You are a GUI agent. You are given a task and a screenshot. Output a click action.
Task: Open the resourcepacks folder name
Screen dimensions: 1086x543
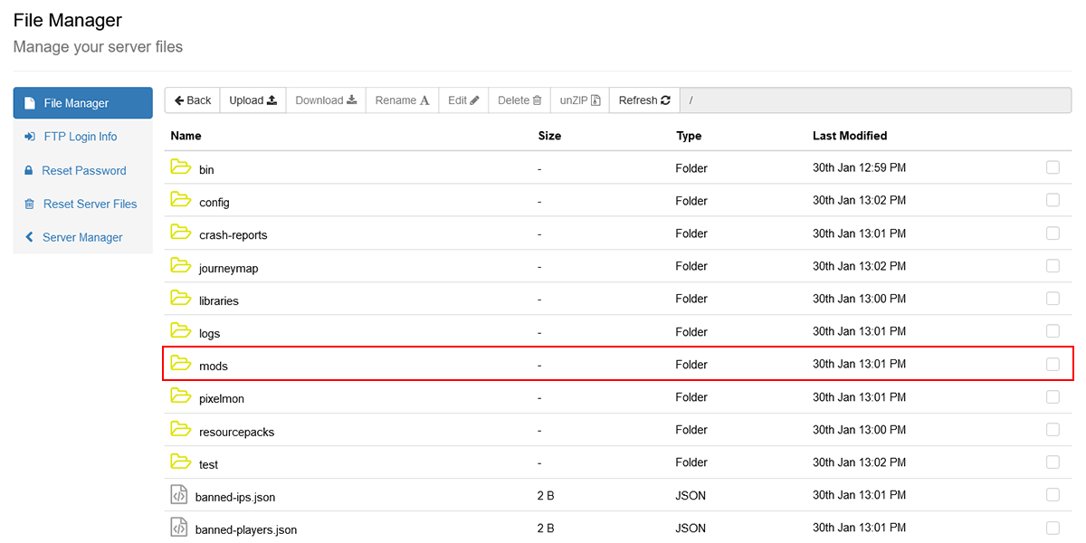coord(236,432)
